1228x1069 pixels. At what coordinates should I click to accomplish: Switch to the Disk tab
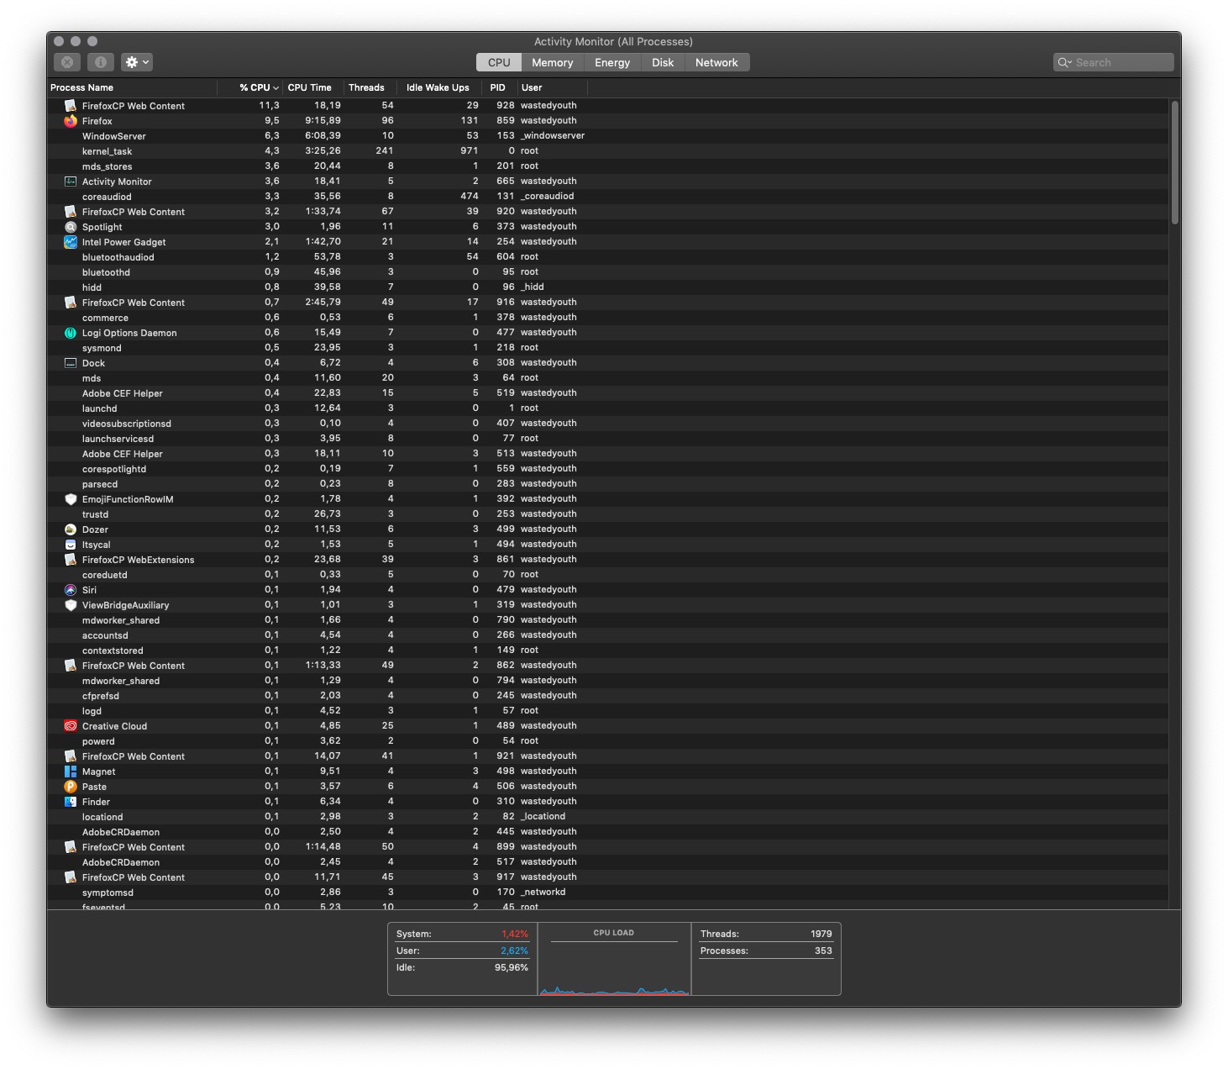663,62
